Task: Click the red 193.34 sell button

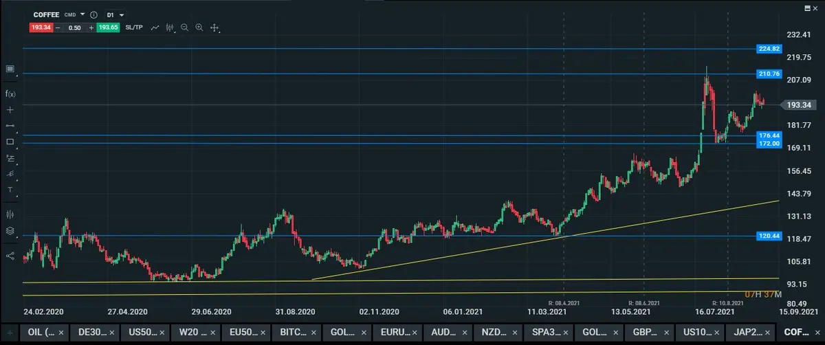Action: pos(41,27)
